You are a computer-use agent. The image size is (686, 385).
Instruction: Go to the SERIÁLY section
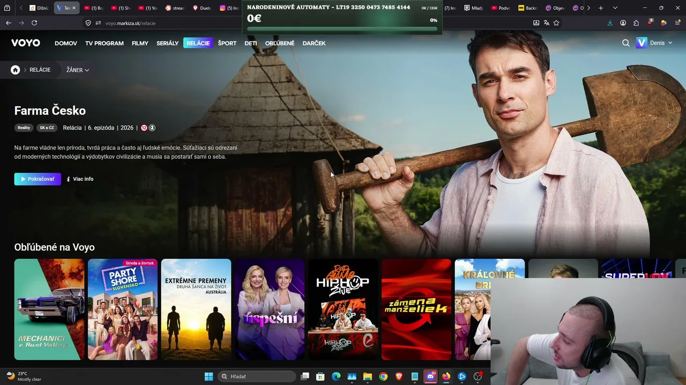tap(168, 43)
